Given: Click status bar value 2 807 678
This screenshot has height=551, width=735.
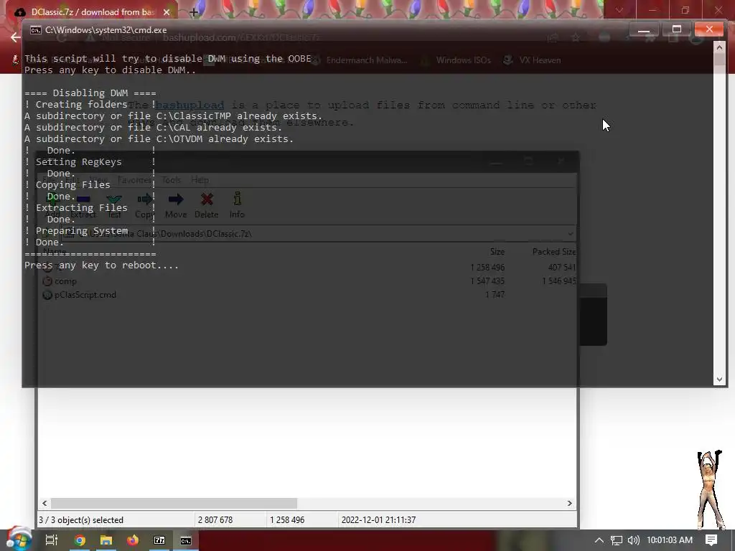Looking at the screenshot, I should (215, 520).
